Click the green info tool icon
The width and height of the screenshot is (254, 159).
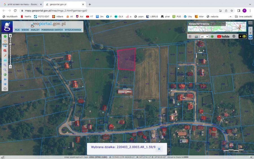(5, 36)
